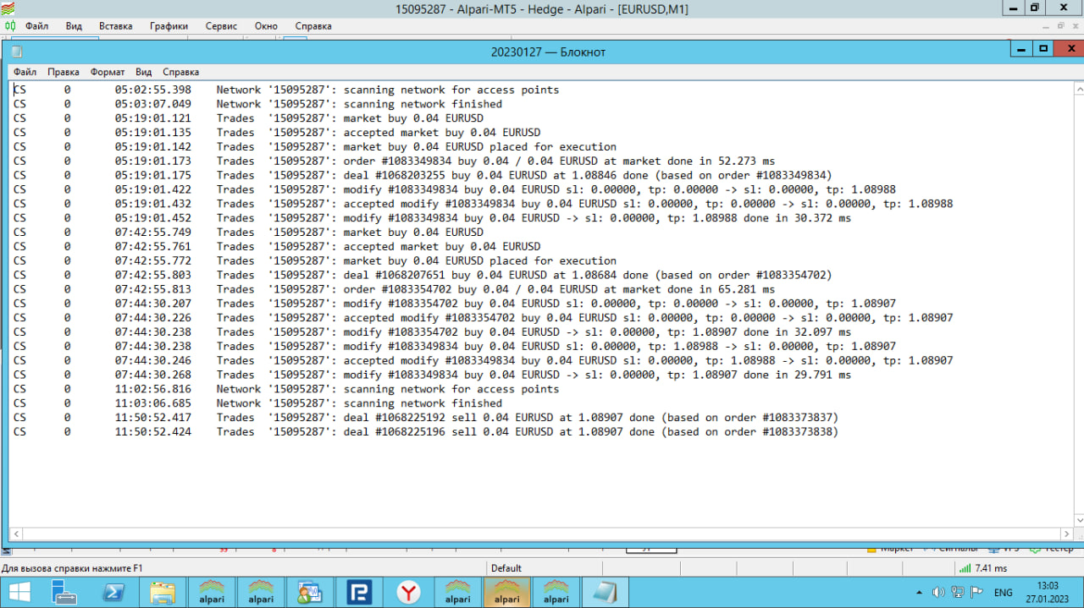Open the Сервис menu
The height and width of the screenshot is (608, 1084).
click(x=221, y=26)
